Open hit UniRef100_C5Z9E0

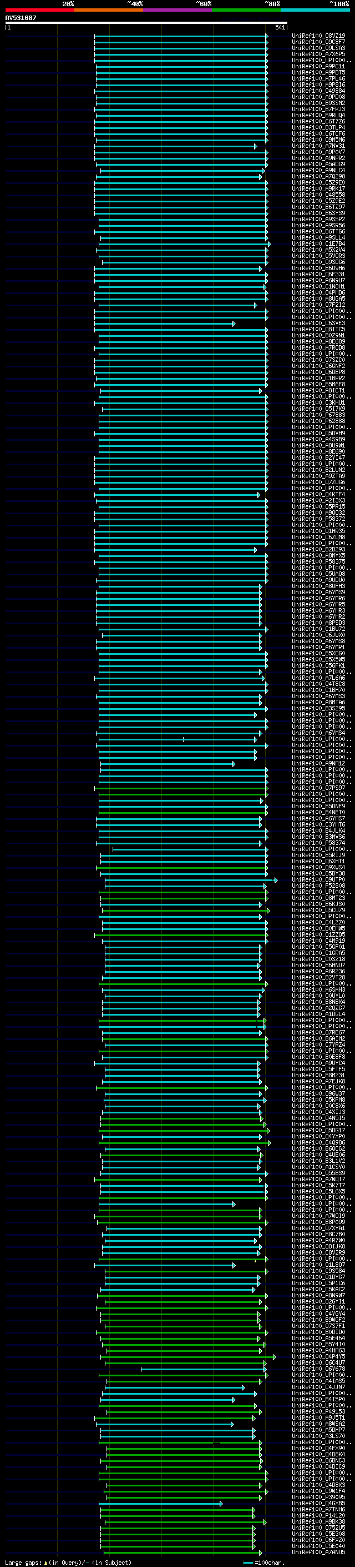(x=318, y=182)
